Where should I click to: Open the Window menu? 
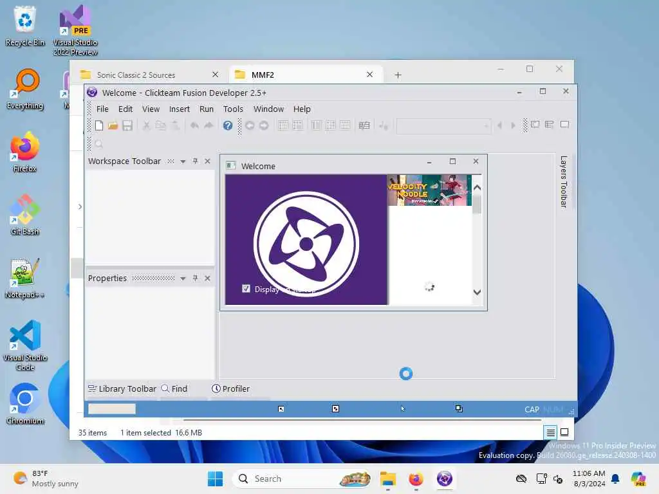[x=268, y=109]
